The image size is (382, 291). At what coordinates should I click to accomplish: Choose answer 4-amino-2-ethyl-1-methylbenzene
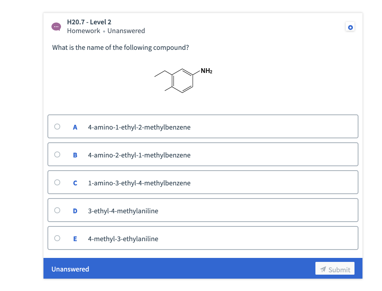(x=139, y=155)
